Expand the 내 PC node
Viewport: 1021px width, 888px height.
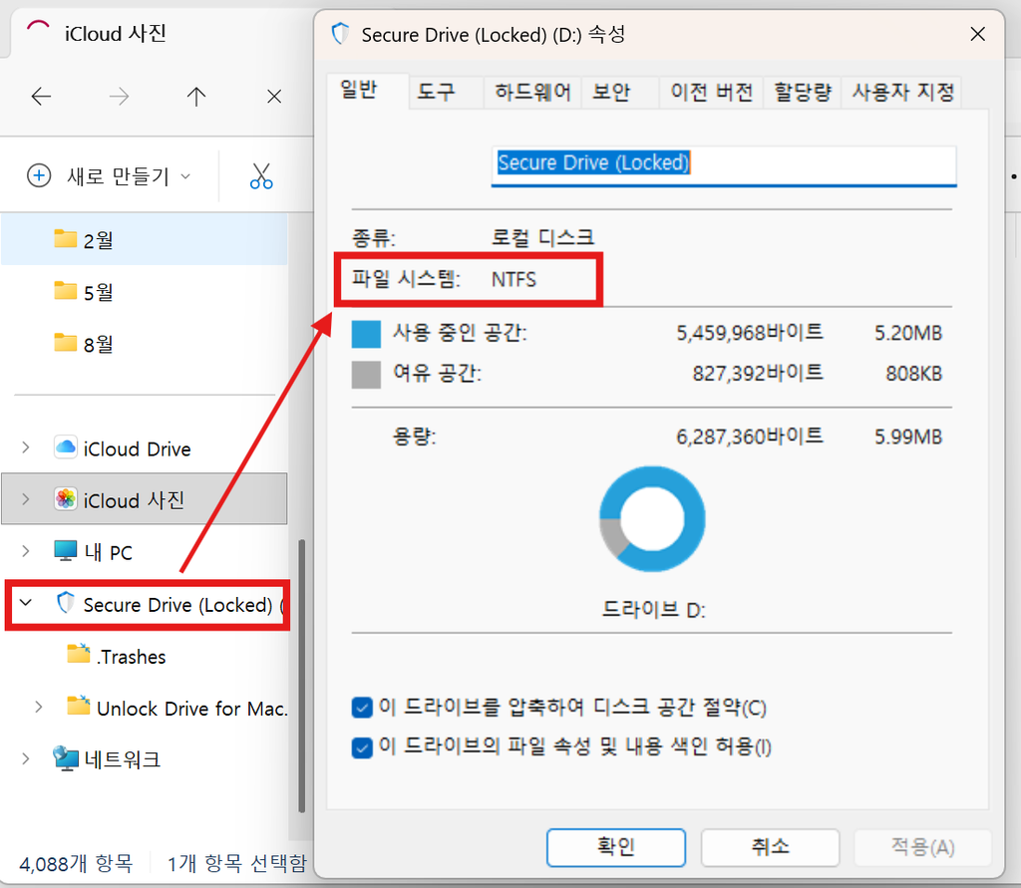point(26,551)
